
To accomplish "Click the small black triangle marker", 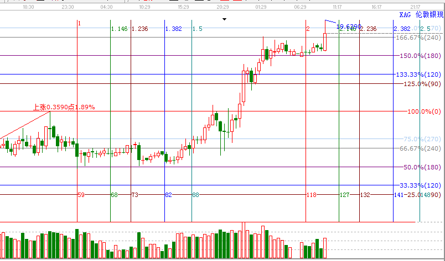I will click(x=224, y=19).
